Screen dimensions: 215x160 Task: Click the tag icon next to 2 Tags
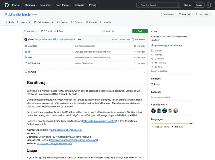(55, 31)
